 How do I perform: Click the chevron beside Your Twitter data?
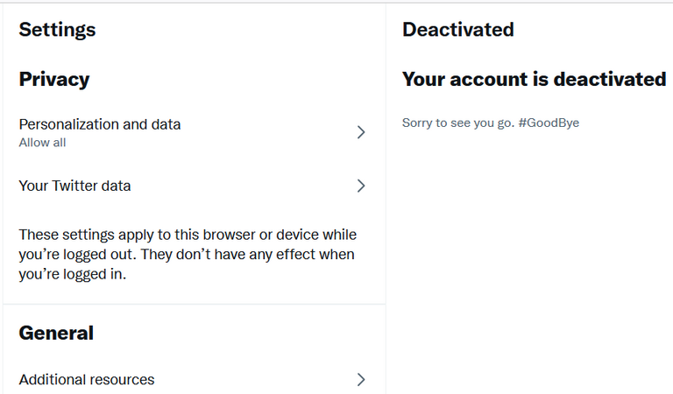pyautogui.click(x=360, y=186)
